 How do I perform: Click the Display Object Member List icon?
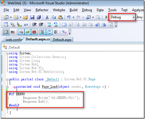(6, 25)
